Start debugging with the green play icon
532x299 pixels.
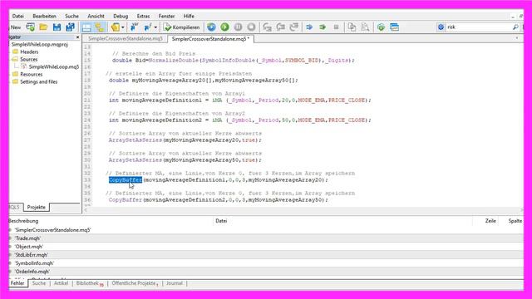pyautogui.click(x=224, y=27)
